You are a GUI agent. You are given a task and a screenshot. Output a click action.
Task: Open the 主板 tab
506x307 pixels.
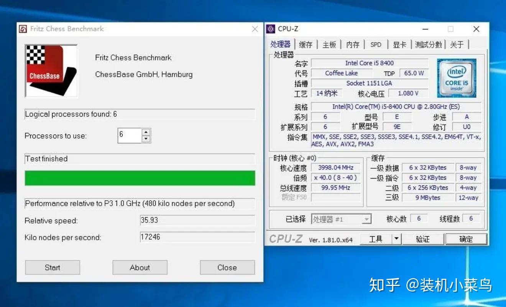click(329, 44)
